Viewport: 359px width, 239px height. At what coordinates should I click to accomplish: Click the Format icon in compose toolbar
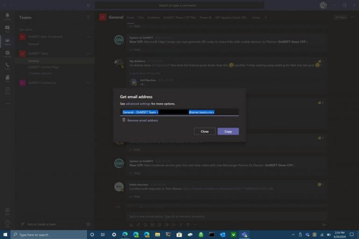131,225
